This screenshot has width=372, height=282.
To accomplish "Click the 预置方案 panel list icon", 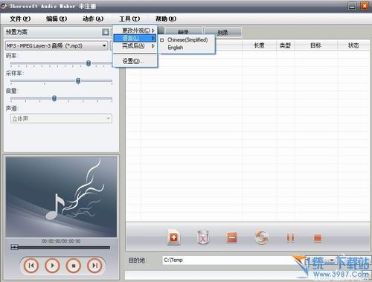I will [x=106, y=32].
